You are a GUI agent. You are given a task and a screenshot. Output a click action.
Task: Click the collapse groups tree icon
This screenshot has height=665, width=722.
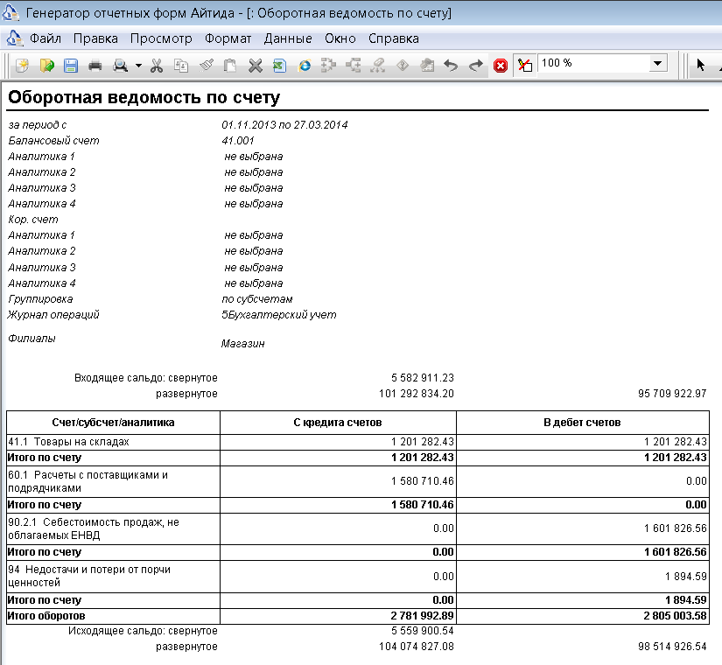[x=354, y=66]
